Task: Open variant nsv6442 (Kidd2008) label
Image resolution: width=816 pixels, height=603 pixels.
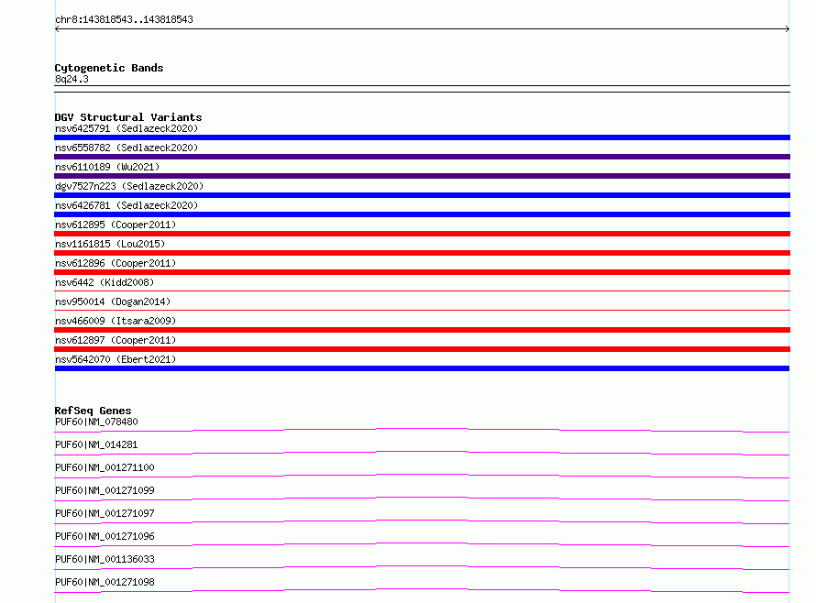Action: pyautogui.click(x=105, y=282)
